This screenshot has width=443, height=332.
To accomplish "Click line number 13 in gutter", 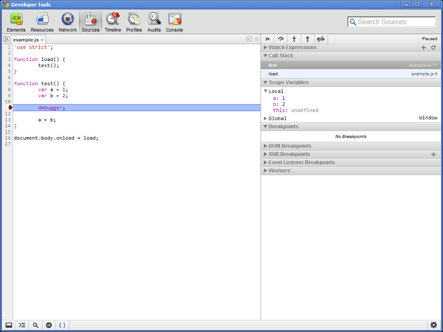I will pos(8,120).
